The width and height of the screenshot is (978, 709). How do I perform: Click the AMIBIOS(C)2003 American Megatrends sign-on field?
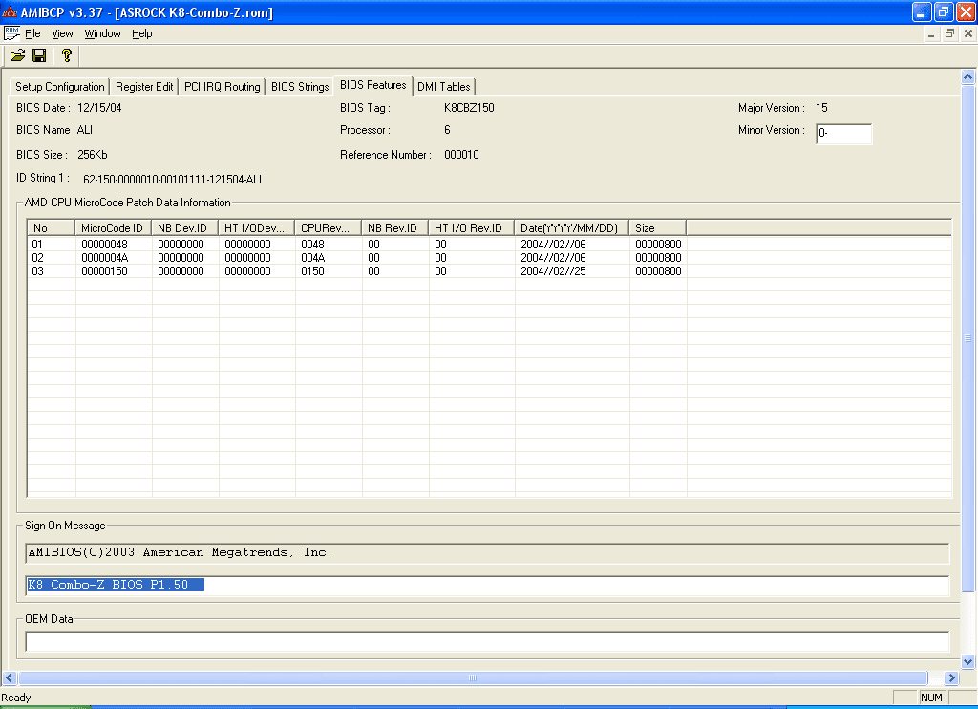click(x=487, y=553)
